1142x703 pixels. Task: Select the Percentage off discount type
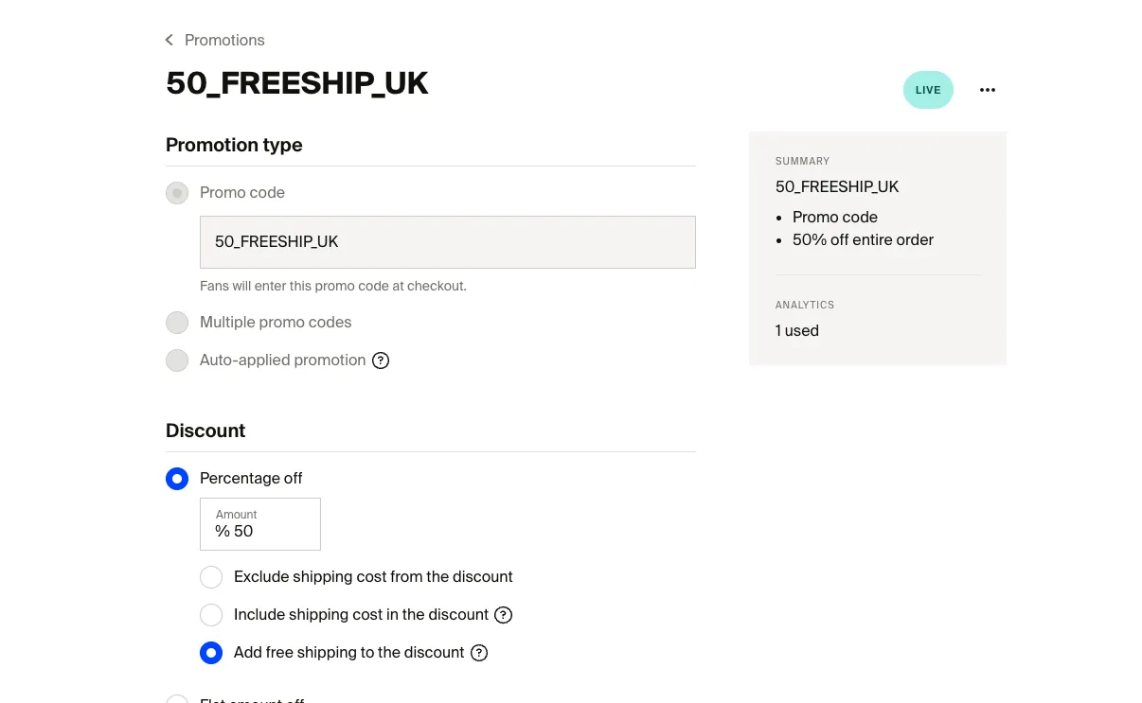click(x=177, y=479)
